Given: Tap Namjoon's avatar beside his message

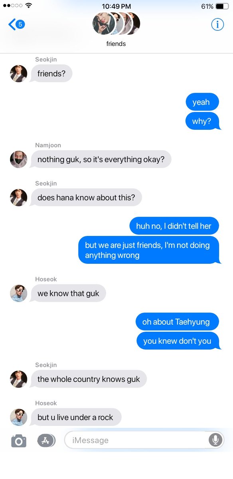Looking at the screenshot, I should point(18,159).
